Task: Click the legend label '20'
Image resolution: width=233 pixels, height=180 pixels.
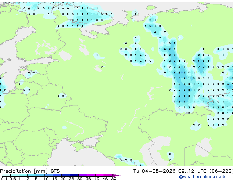Action: (63, 179)
